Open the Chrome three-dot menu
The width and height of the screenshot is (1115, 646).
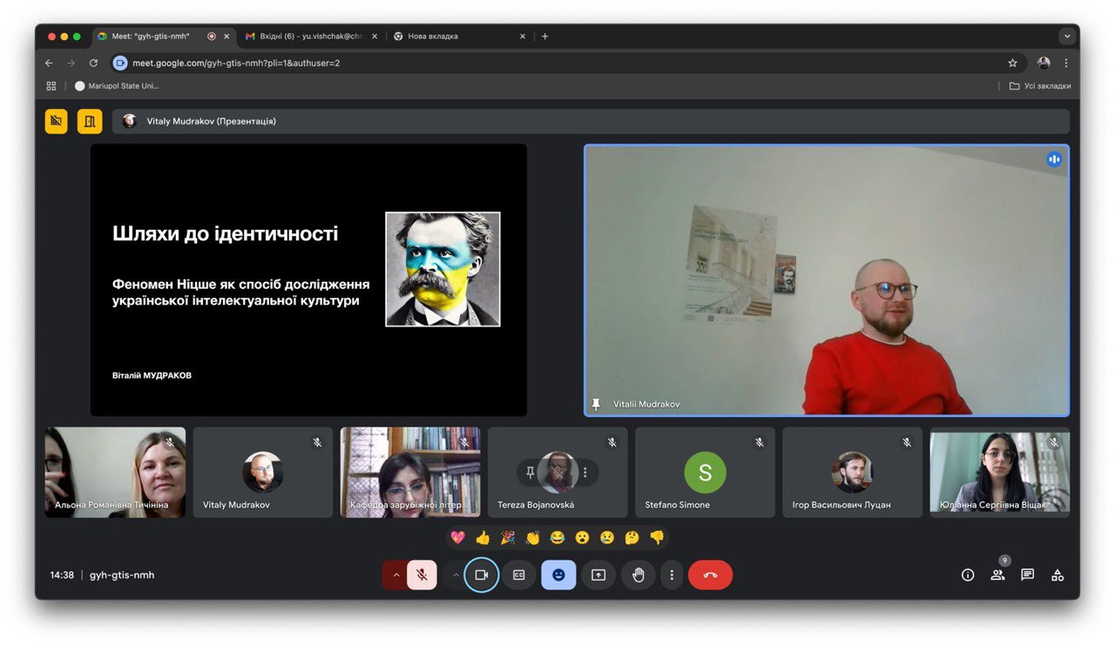[1066, 63]
